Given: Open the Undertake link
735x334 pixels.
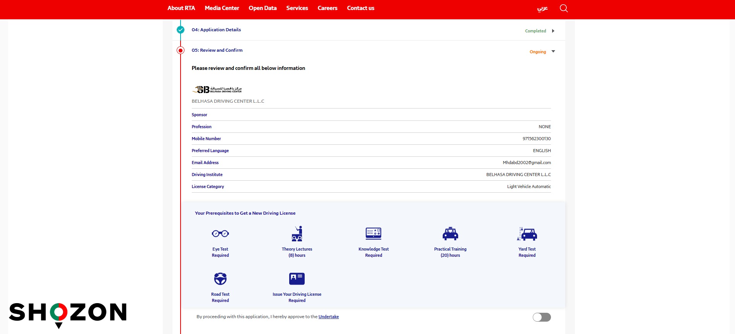Looking at the screenshot, I should (x=328, y=317).
